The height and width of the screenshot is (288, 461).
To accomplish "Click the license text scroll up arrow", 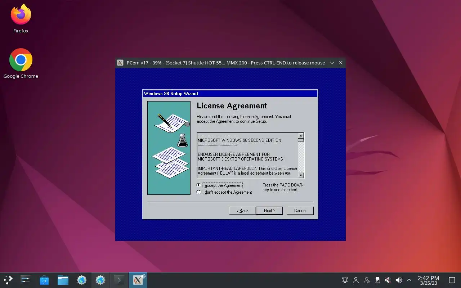I will click(x=301, y=136).
